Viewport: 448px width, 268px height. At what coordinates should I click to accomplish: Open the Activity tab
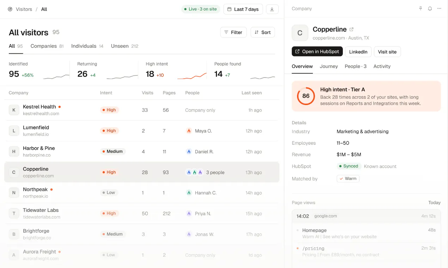382,66
